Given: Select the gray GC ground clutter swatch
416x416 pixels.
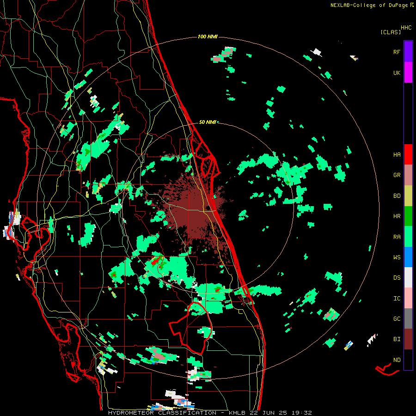Looking at the screenshot, I should (408, 318).
